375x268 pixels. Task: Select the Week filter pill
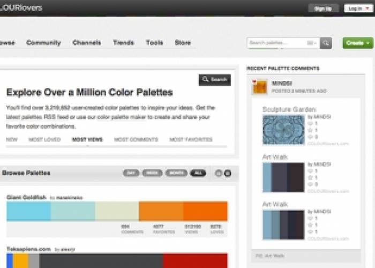coord(152,173)
